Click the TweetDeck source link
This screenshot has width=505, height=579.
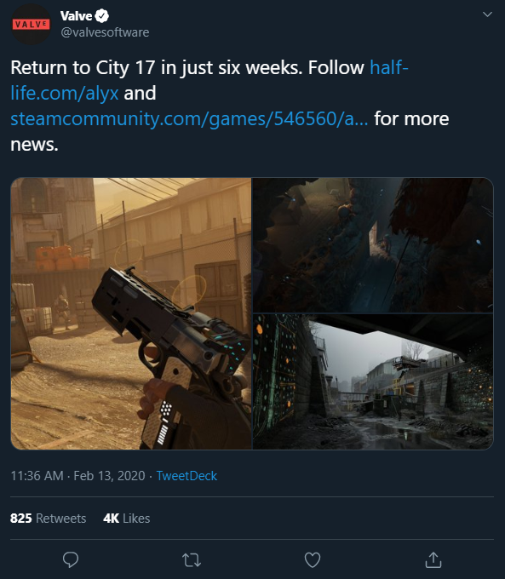click(187, 476)
